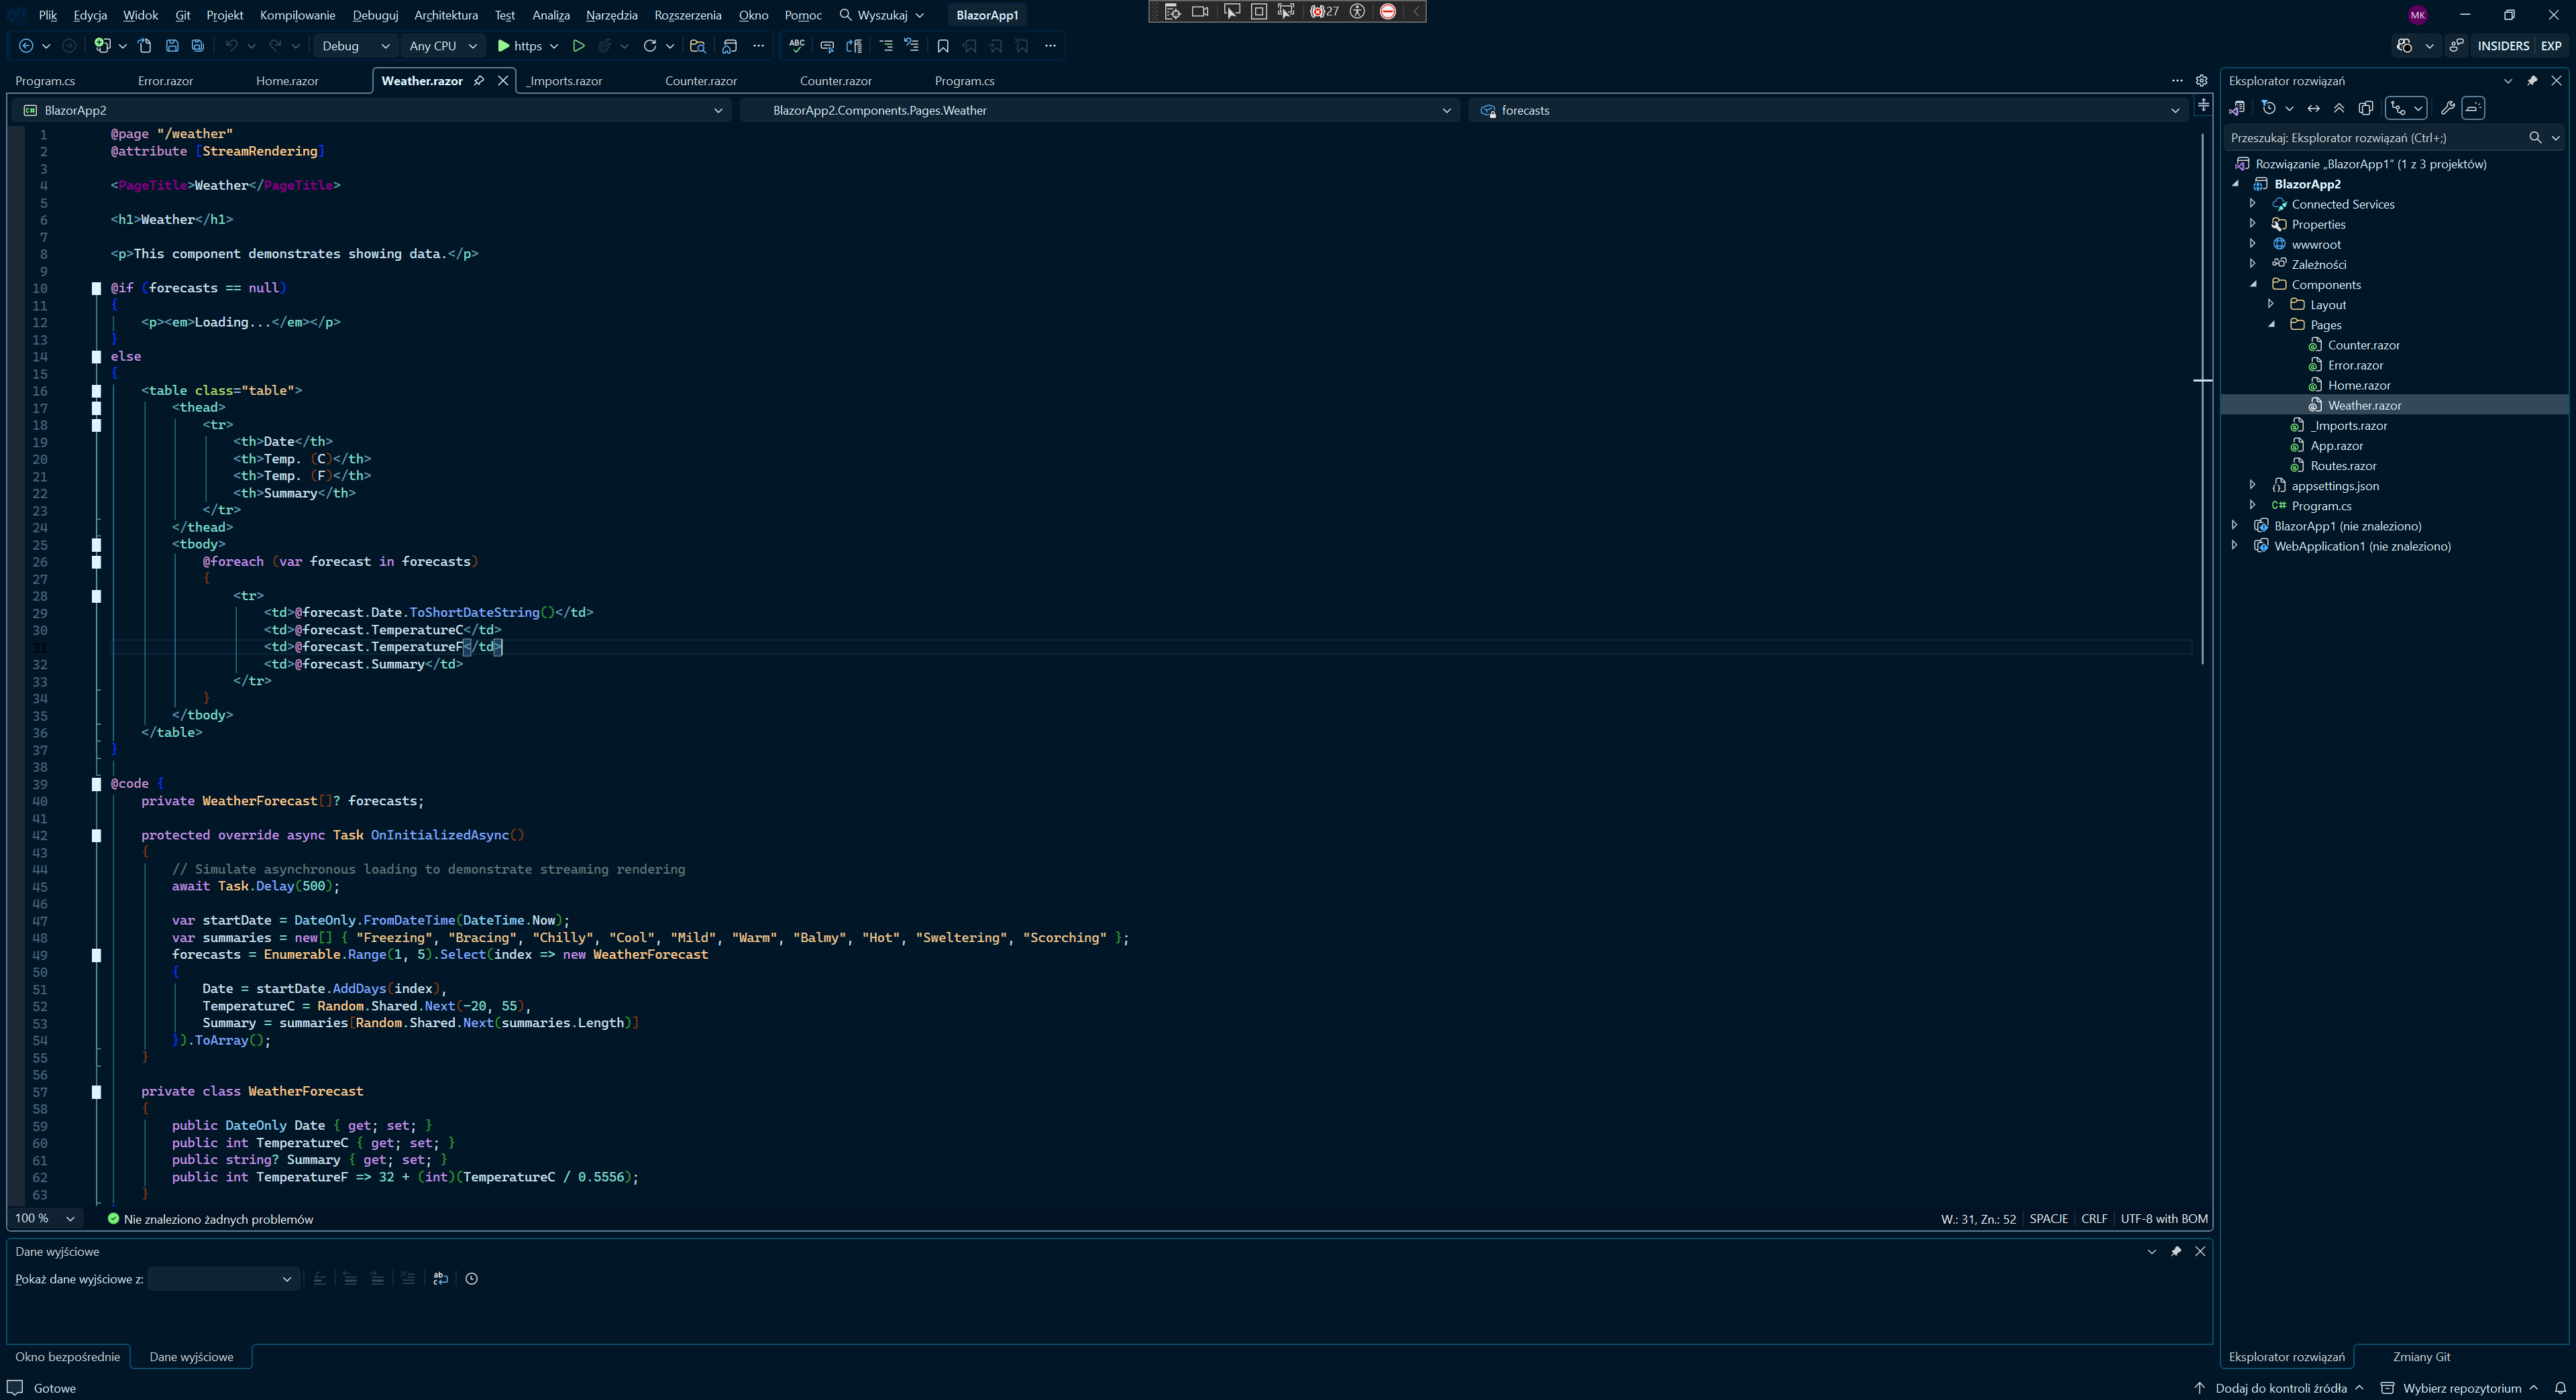Click the split editor icon above scrollbar
Image resolution: width=2576 pixels, height=1400 pixels.
tap(2203, 105)
